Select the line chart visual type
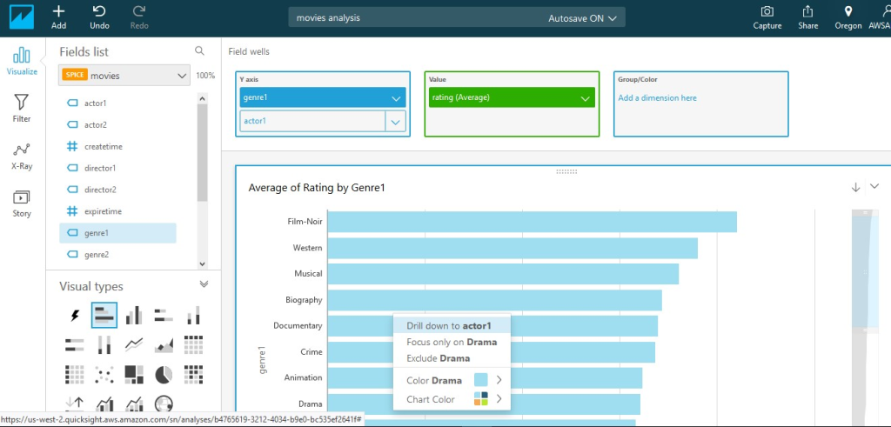The height and width of the screenshot is (427, 891). pos(134,344)
